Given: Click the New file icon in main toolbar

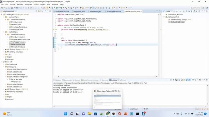Looking at the screenshot, I should (2, 8).
